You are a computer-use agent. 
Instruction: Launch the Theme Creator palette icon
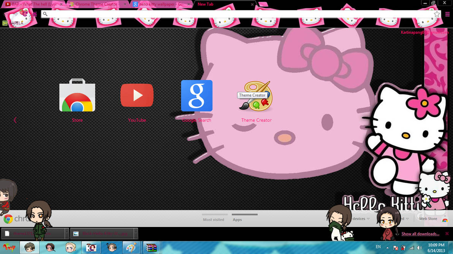255,96
